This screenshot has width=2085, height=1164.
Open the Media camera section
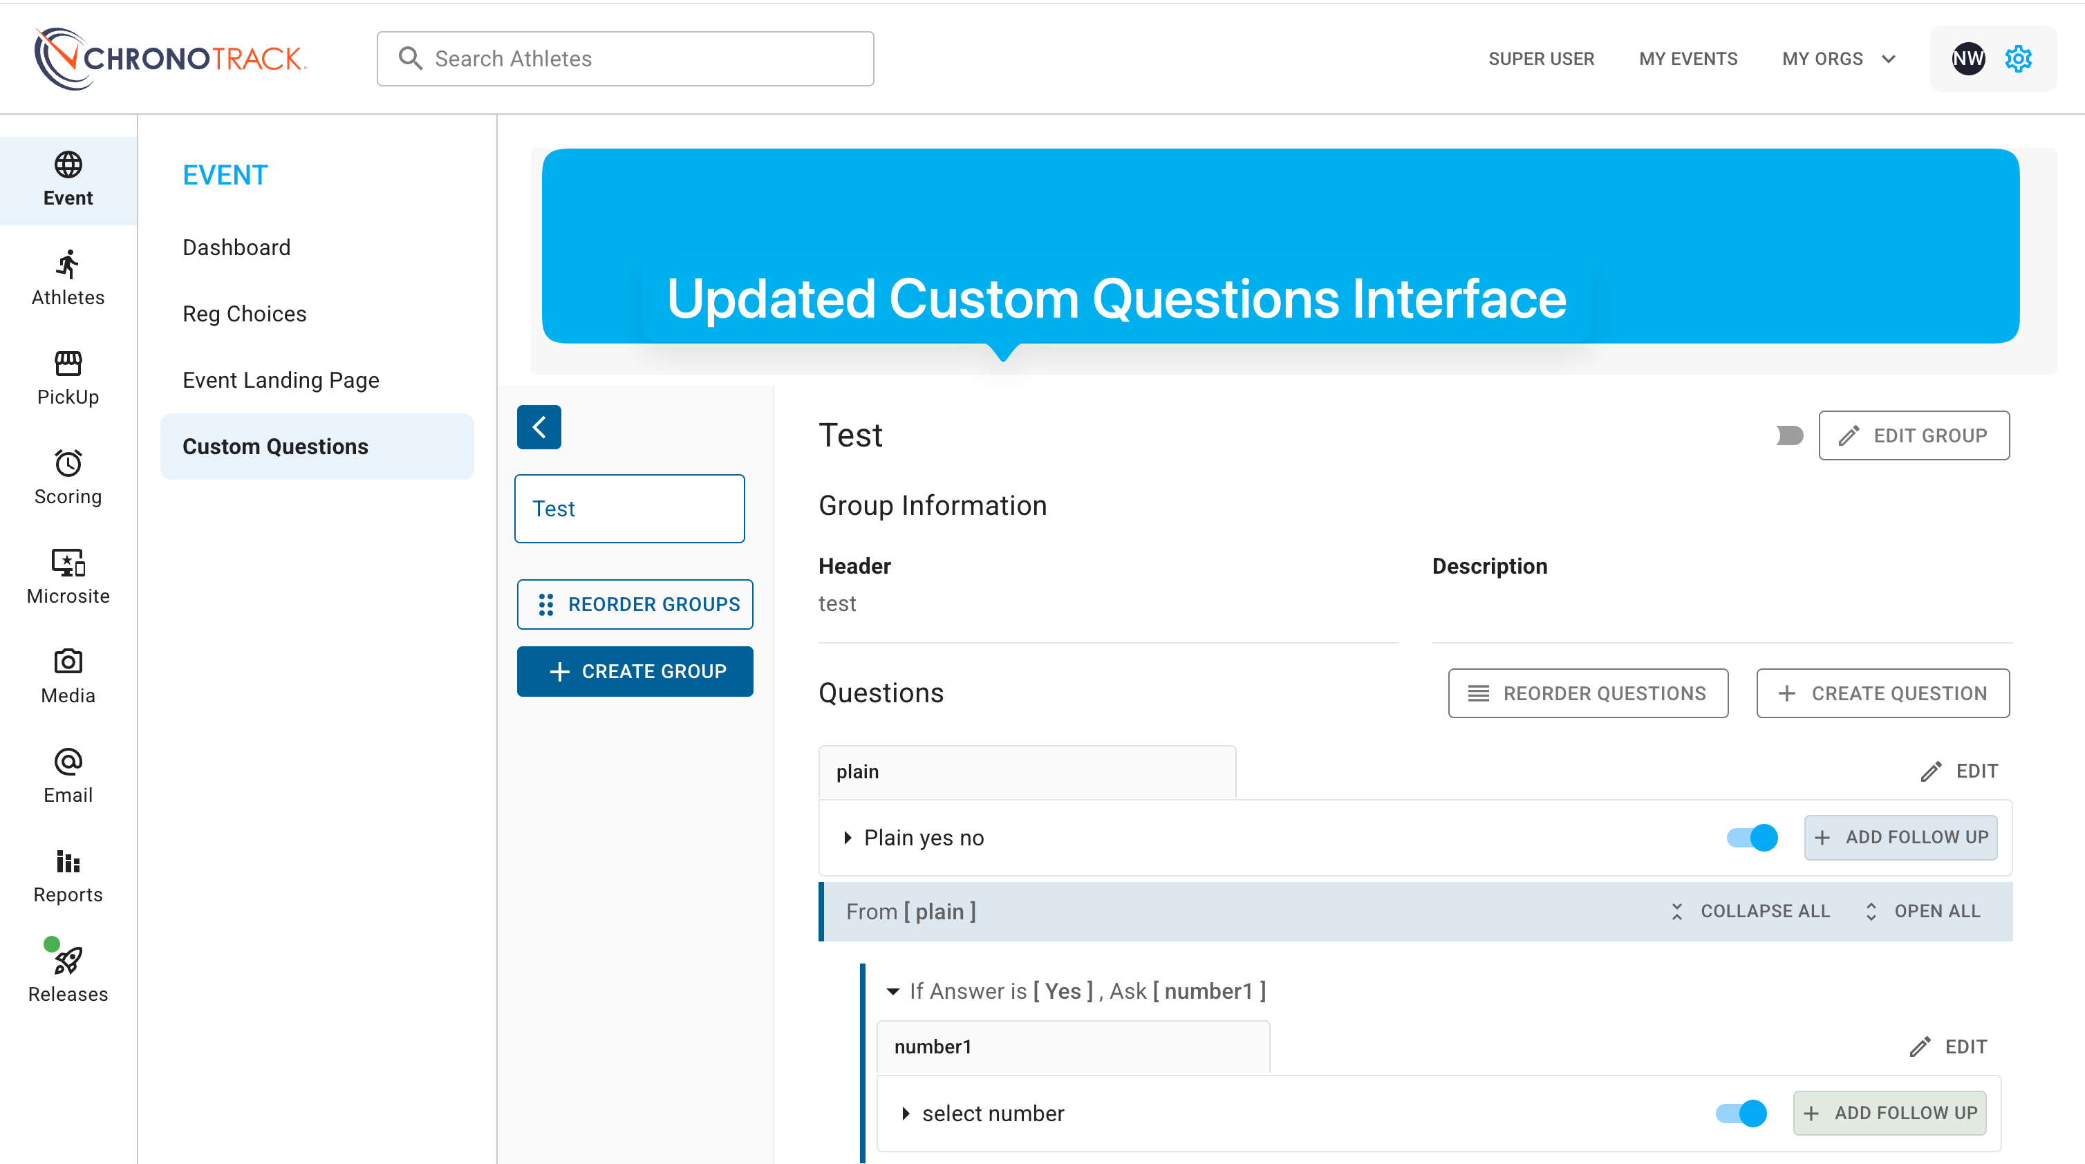[68, 676]
